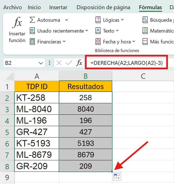Switch to the Insertar tab

pyautogui.click(x=58, y=8)
